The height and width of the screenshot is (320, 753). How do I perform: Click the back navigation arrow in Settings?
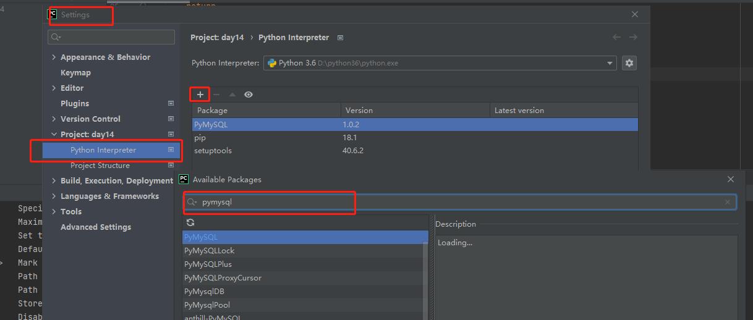[x=616, y=37]
